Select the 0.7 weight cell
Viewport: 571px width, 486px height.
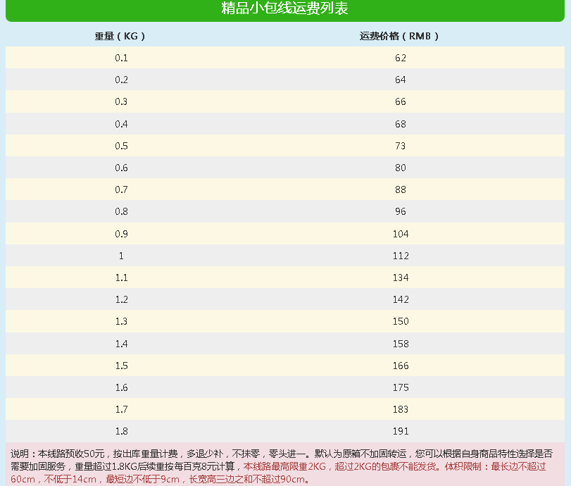coord(121,189)
